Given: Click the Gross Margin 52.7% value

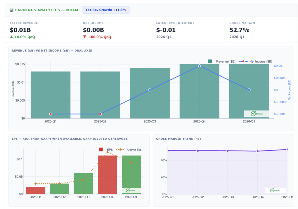Looking at the screenshot, I should (x=240, y=30).
